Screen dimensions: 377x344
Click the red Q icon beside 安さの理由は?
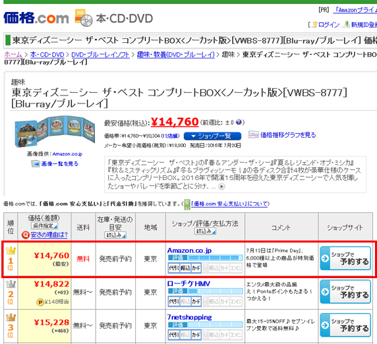click(x=26, y=235)
